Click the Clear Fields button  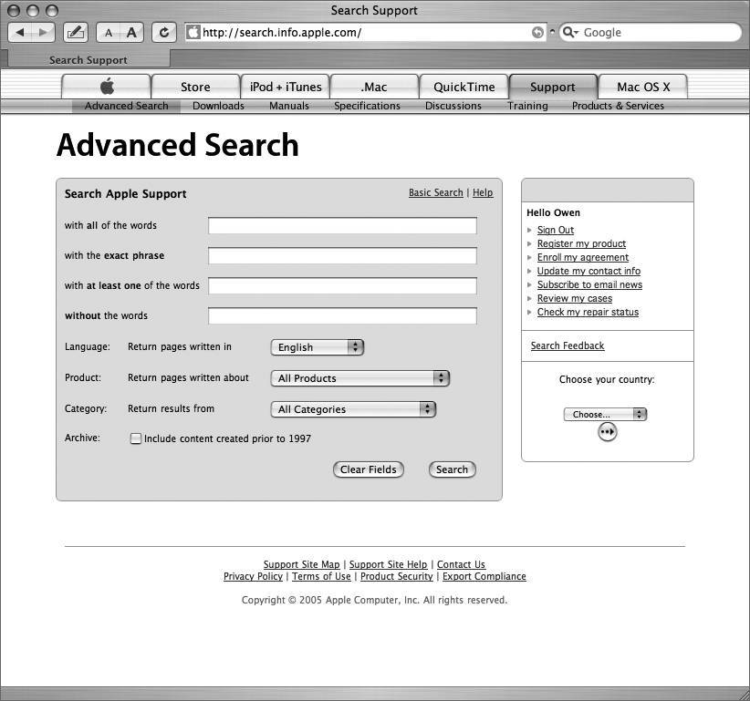[x=369, y=469]
